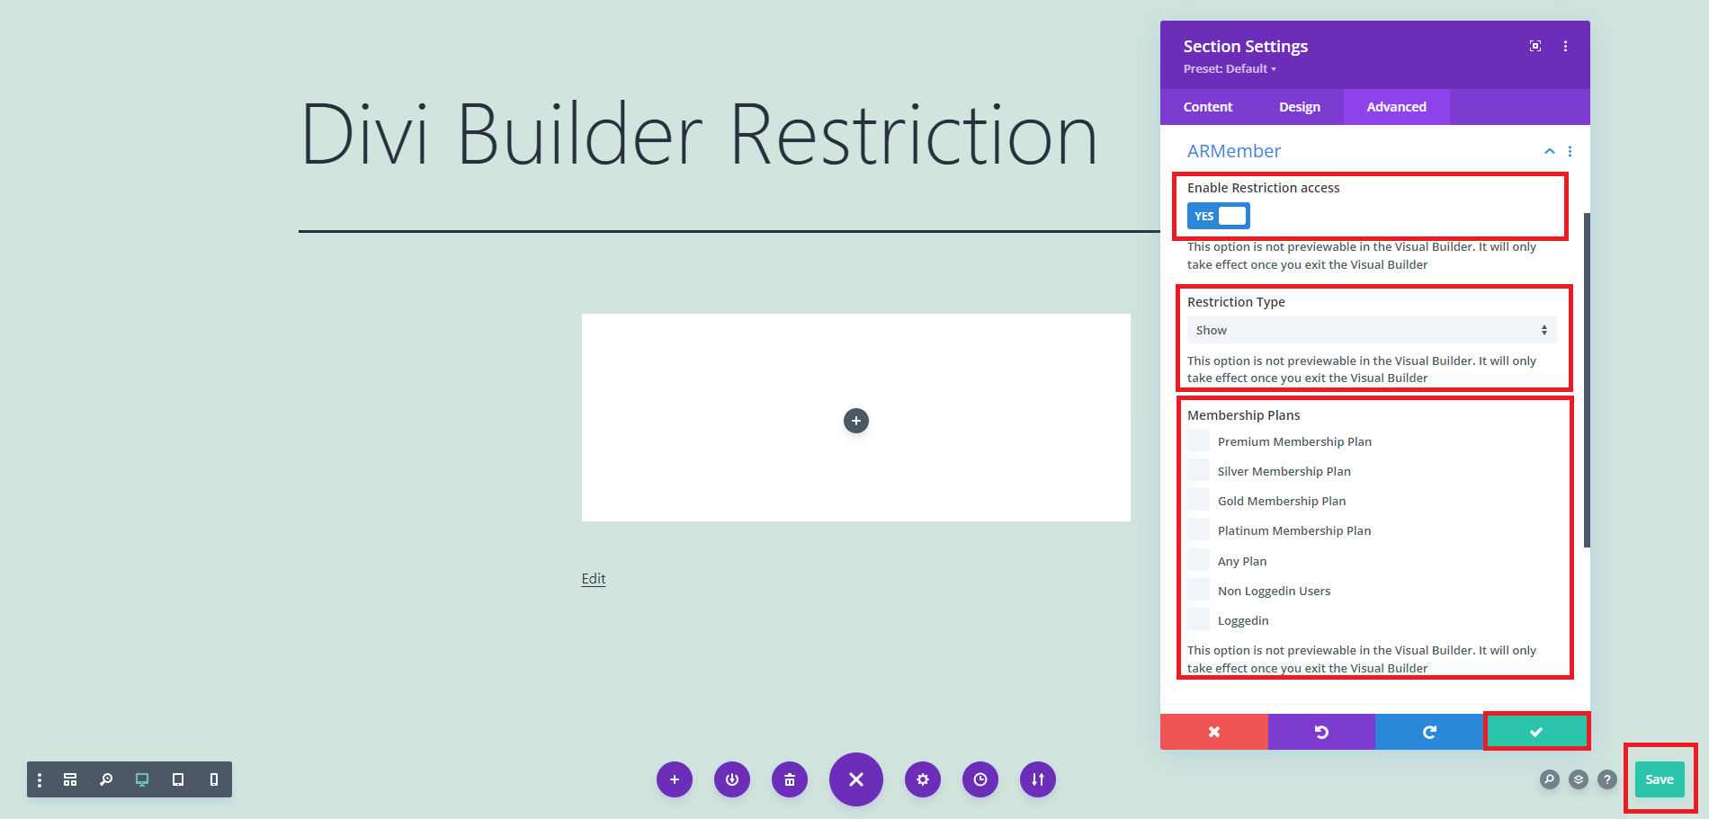The height and width of the screenshot is (819, 1709).
Task: Toggle Enable Restriction access switch
Action: (x=1218, y=216)
